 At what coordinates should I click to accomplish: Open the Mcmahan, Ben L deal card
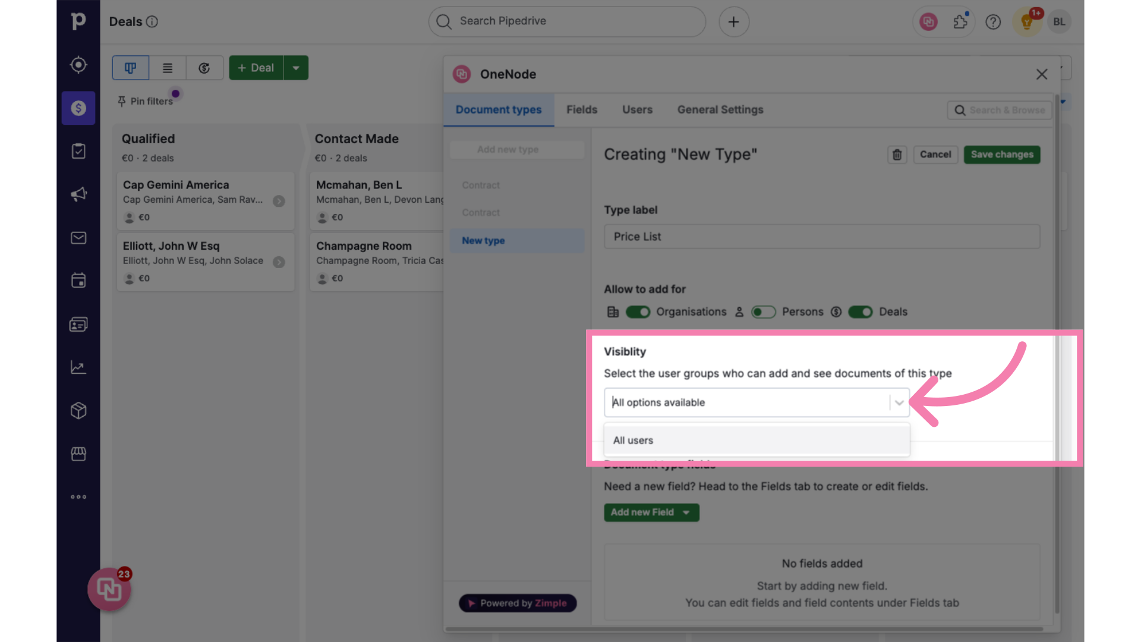pyautogui.click(x=376, y=201)
